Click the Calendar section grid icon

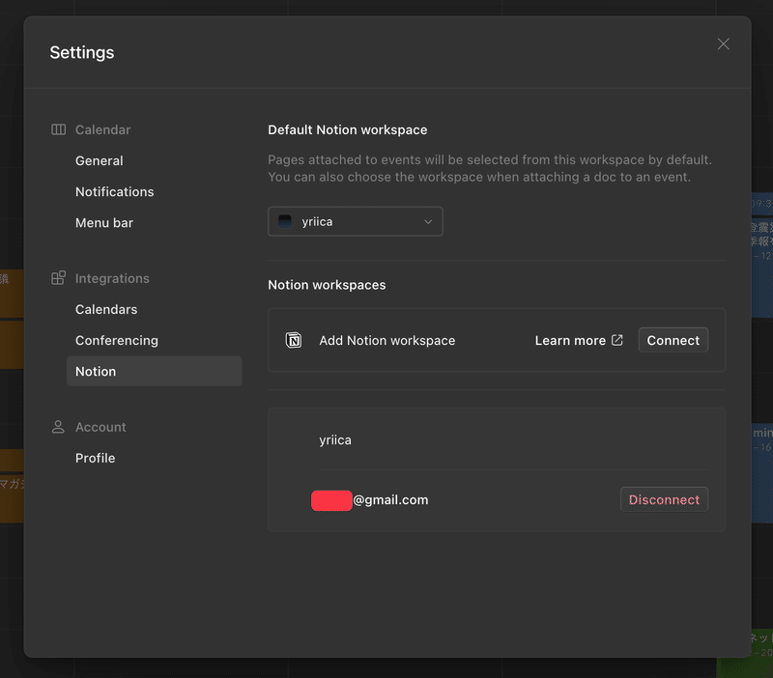pos(58,129)
